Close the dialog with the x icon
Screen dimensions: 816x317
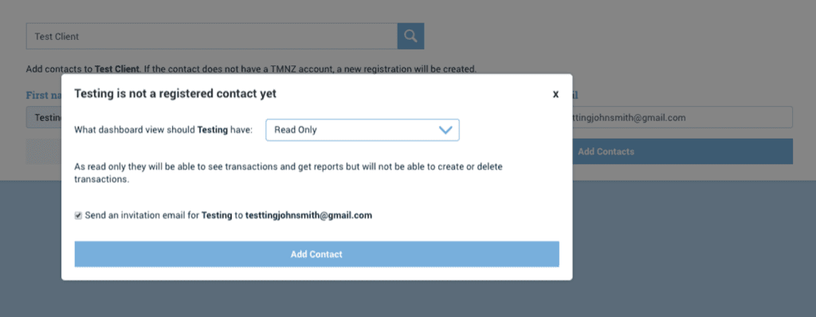click(555, 94)
